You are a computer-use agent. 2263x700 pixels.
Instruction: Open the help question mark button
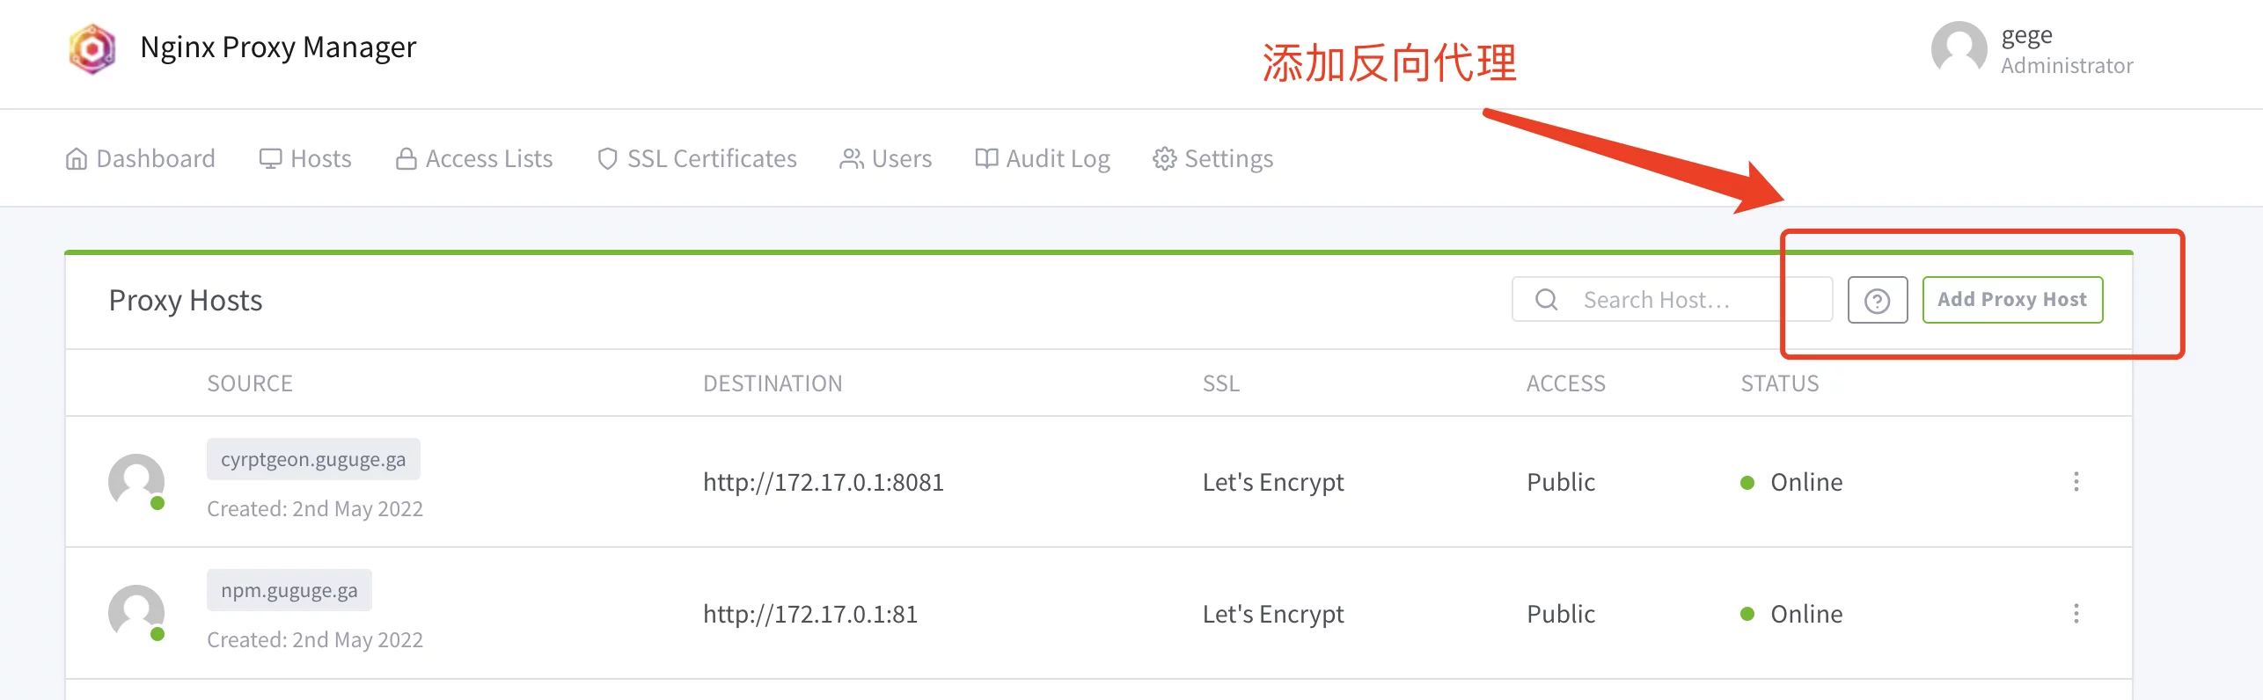tap(1878, 300)
